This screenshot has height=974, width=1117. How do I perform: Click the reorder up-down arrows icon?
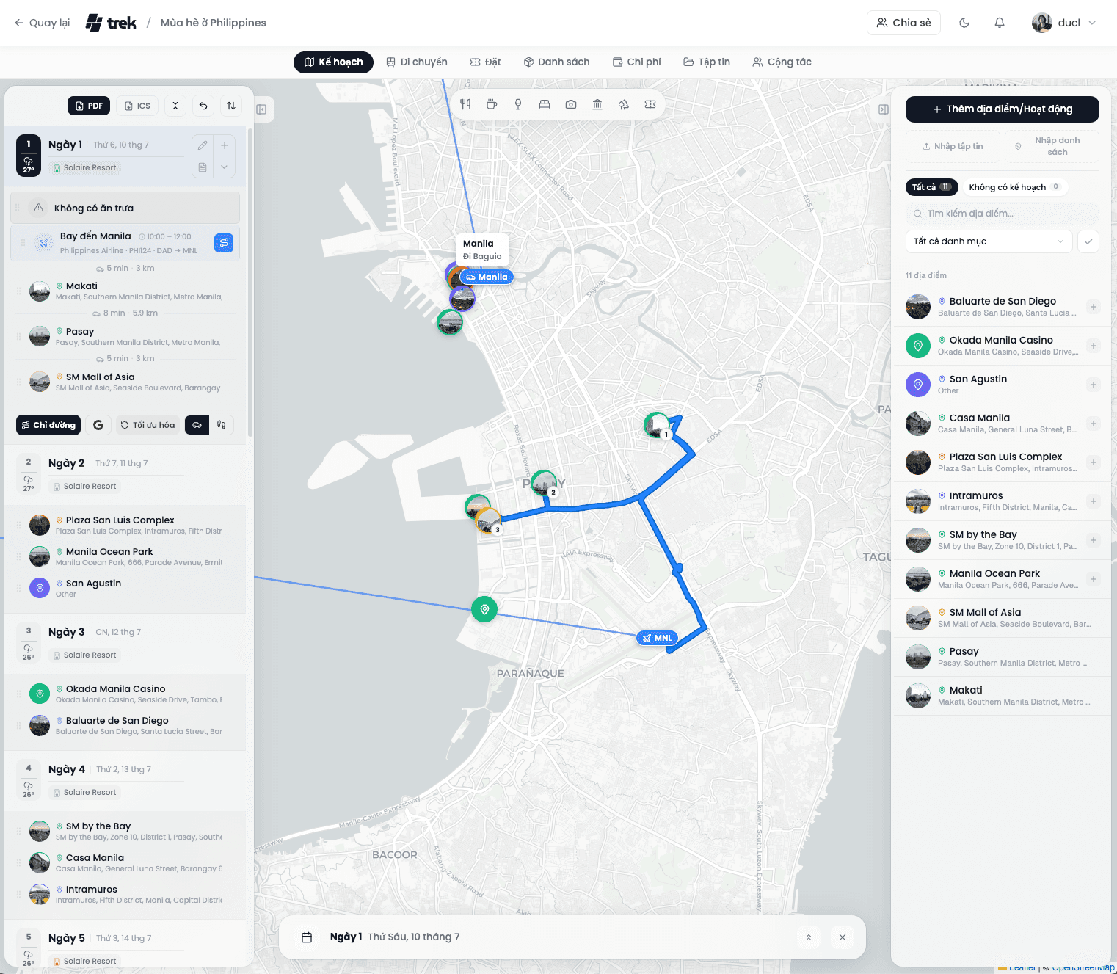click(x=231, y=106)
